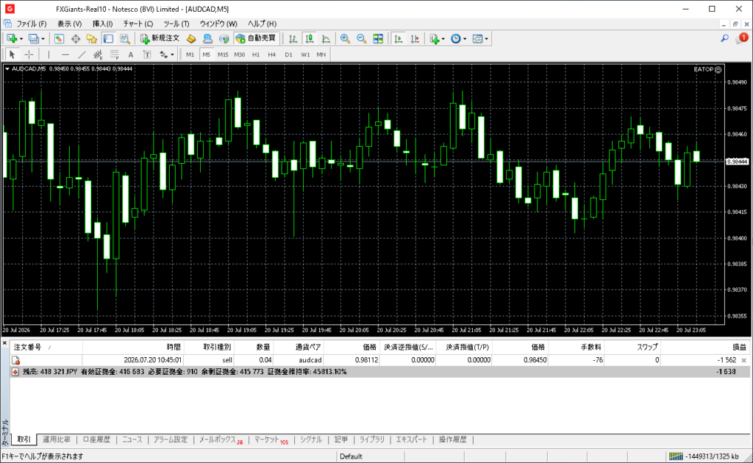753x463 pixels.
Task: Switch to M15 timeframe
Action: [x=223, y=54]
